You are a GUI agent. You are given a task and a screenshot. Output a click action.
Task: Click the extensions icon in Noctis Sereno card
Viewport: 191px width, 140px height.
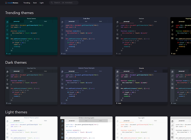pyautogui.click(x=7, y=38)
